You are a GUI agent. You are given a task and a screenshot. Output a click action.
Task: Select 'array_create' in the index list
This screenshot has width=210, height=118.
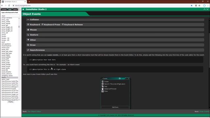click(x=6, y=22)
